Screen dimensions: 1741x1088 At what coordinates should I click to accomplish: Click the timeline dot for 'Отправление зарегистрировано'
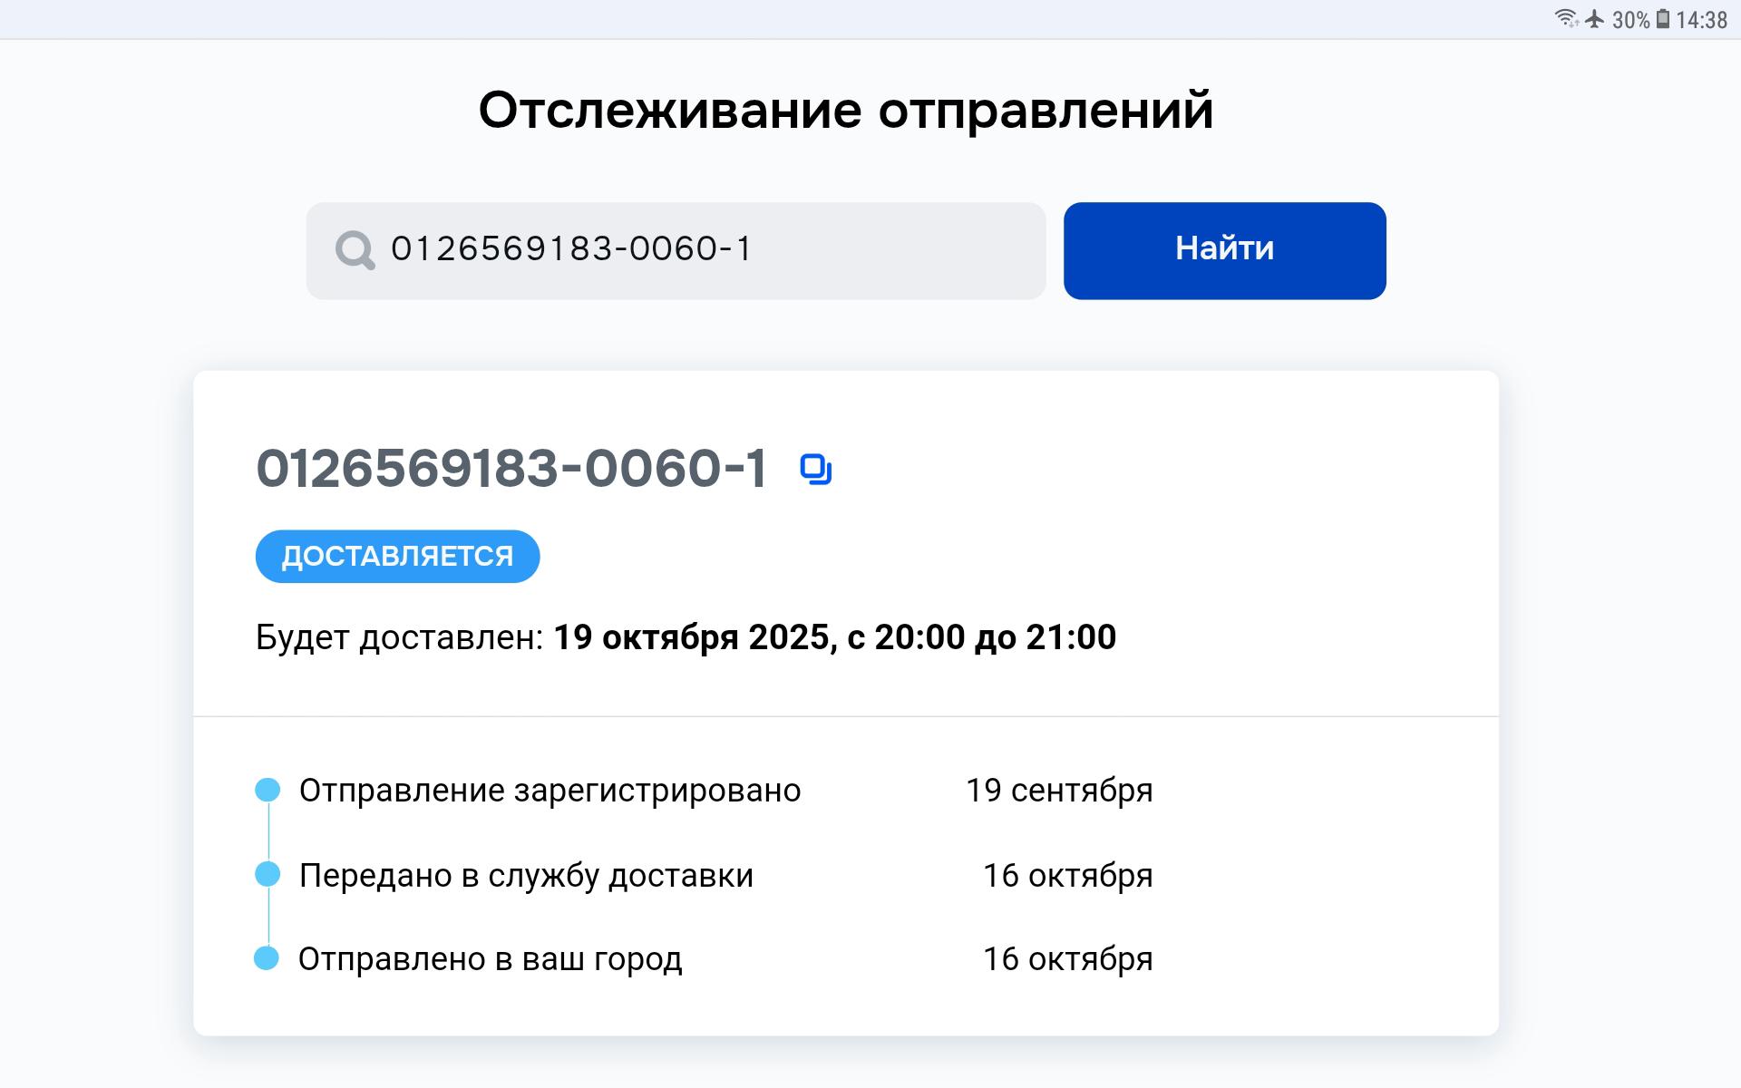267,790
